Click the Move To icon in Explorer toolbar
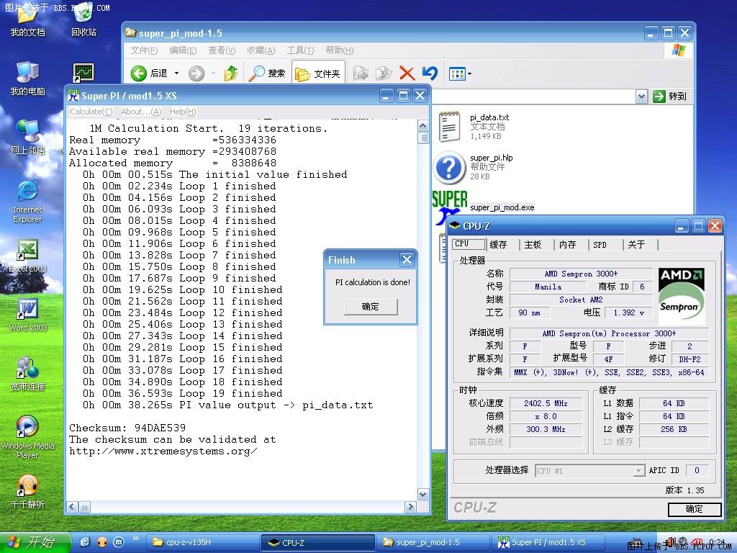Viewport: 737px width, 553px height. click(x=361, y=73)
